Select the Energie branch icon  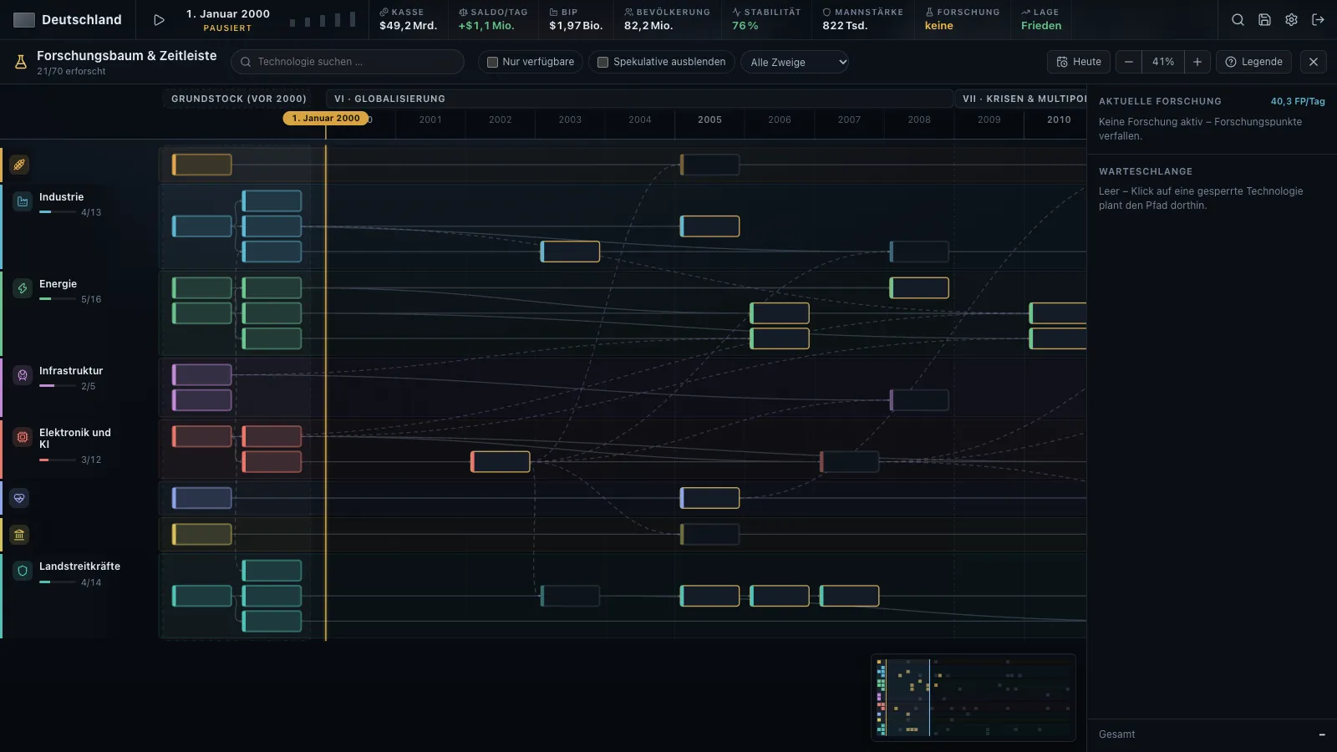(x=23, y=288)
